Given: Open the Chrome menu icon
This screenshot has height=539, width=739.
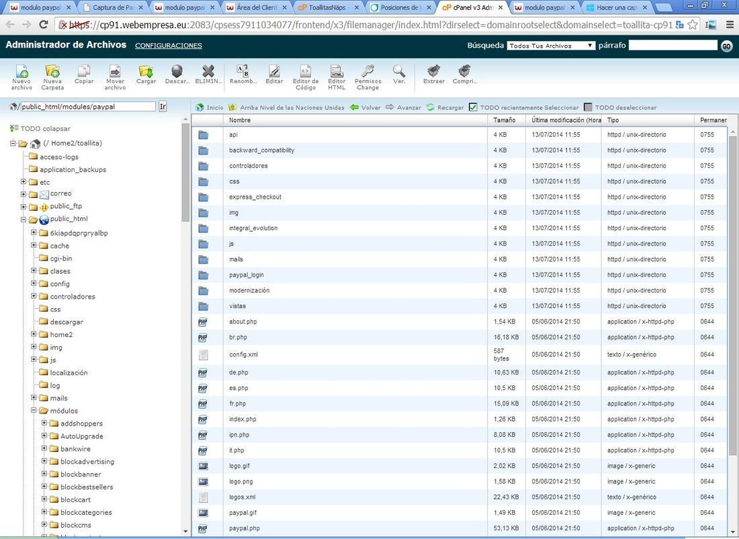Looking at the screenshot, I should point(730,24).
